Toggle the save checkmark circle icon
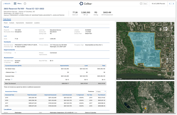 (141, 4)
